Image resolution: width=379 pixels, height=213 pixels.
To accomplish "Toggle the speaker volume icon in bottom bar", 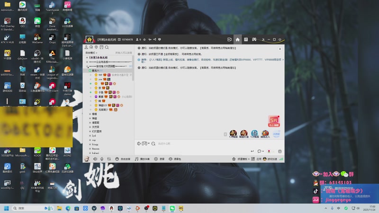I will [x=95, y=159].
